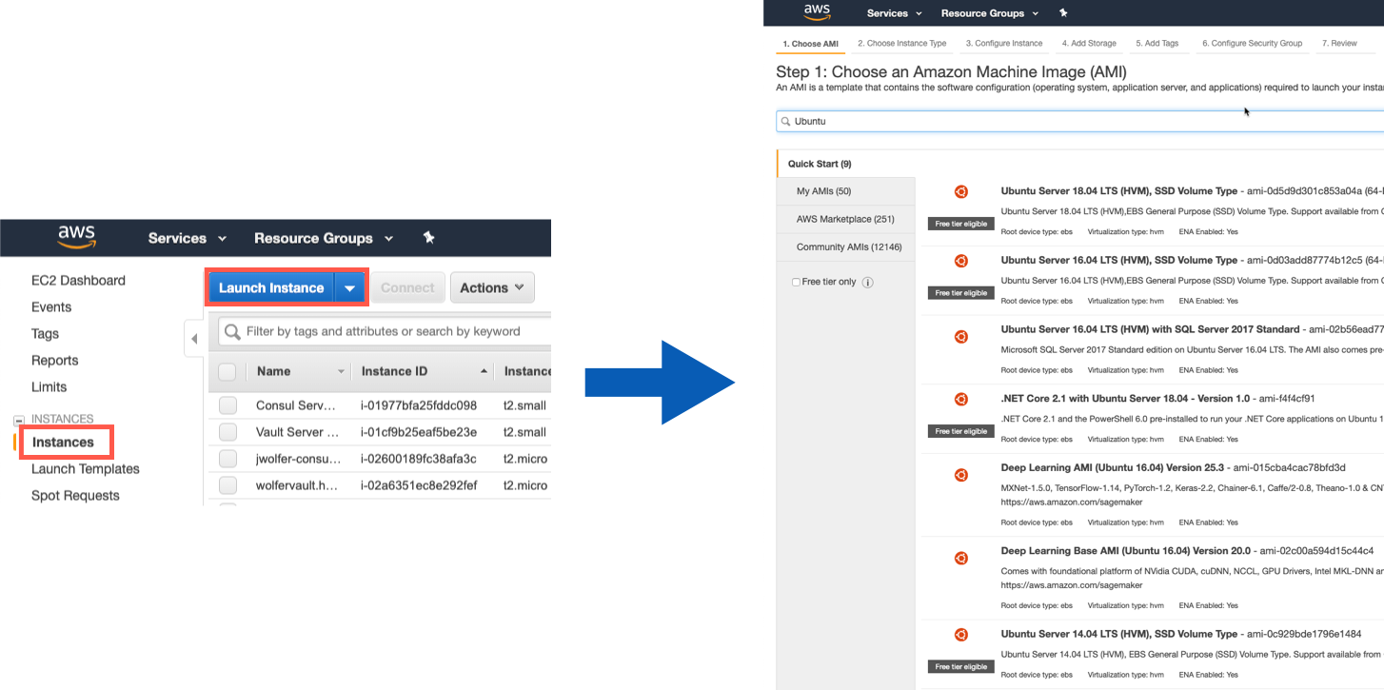Click the Name column header
The width and height of the screenshot is (1384, 690).
274,371
